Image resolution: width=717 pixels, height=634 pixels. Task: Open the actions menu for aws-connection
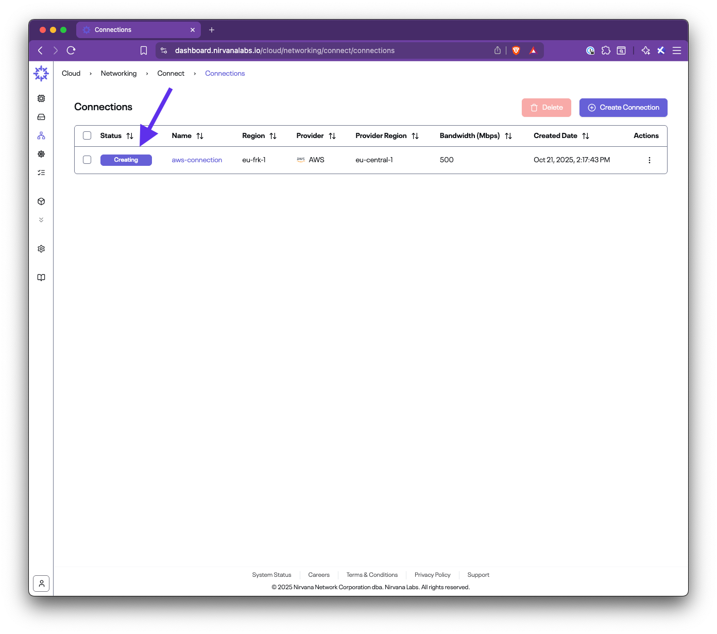click(x=650, y=160)
